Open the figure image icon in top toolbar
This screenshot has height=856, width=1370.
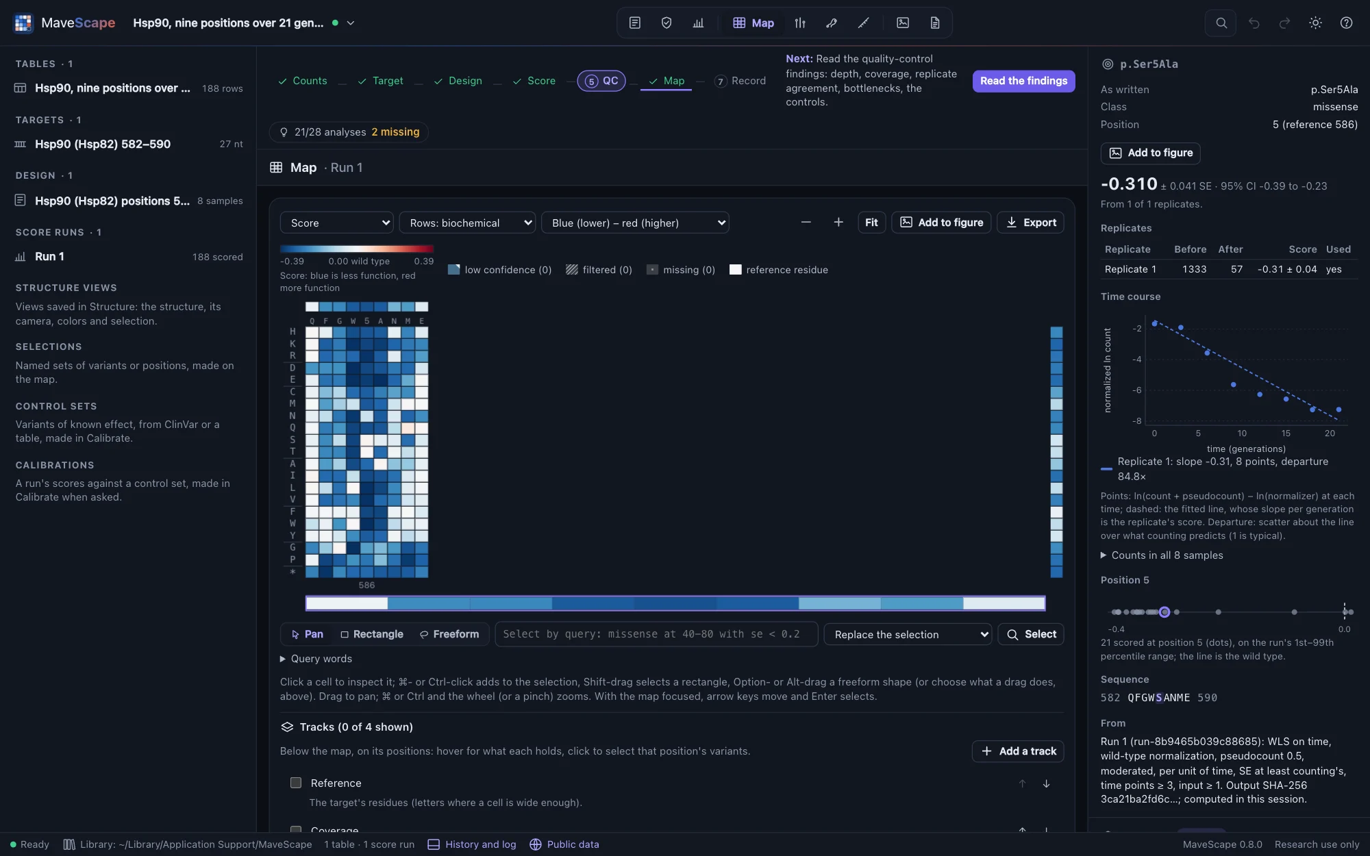click(903, 23)
